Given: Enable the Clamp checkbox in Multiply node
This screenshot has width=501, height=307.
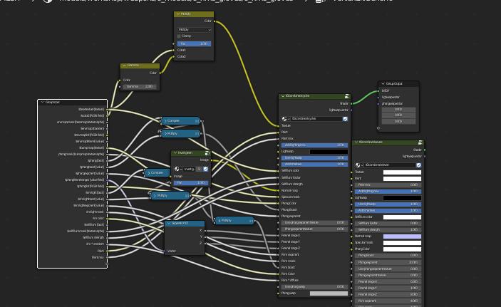Looking at the screenshot, I should coord(179,36).
